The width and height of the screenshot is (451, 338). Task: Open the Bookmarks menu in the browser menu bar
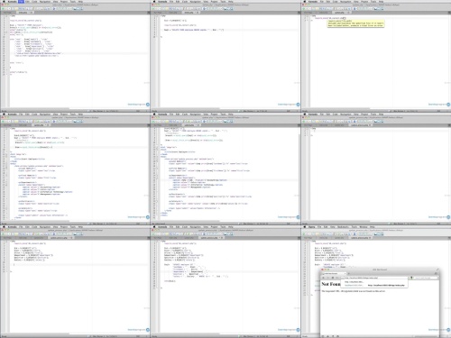point(343,227)
